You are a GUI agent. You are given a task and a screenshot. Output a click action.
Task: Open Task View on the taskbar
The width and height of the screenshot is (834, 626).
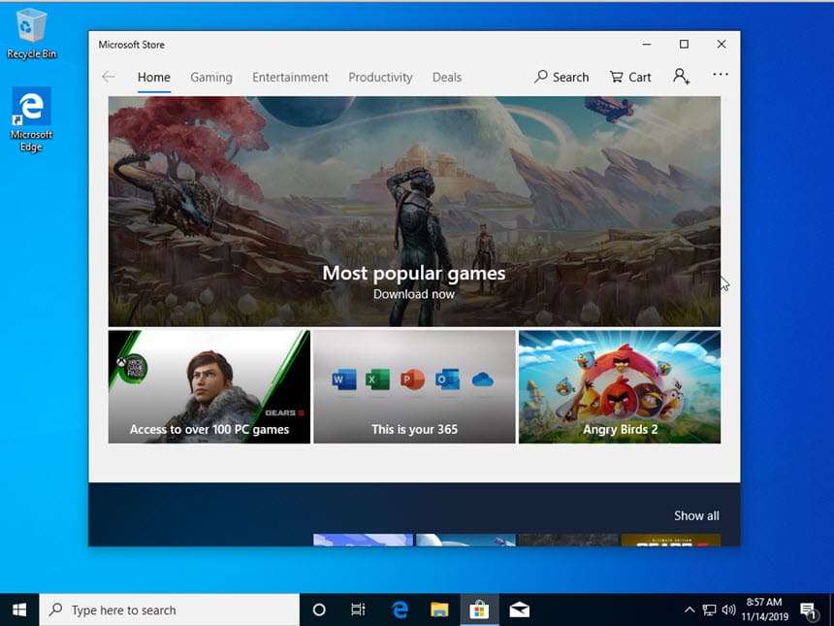358,610
